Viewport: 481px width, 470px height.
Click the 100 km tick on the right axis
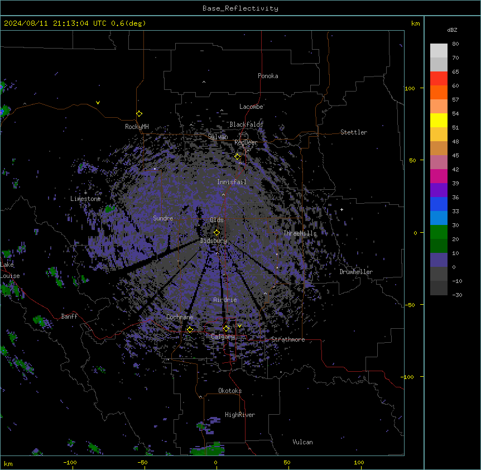(x=410, y=88)
